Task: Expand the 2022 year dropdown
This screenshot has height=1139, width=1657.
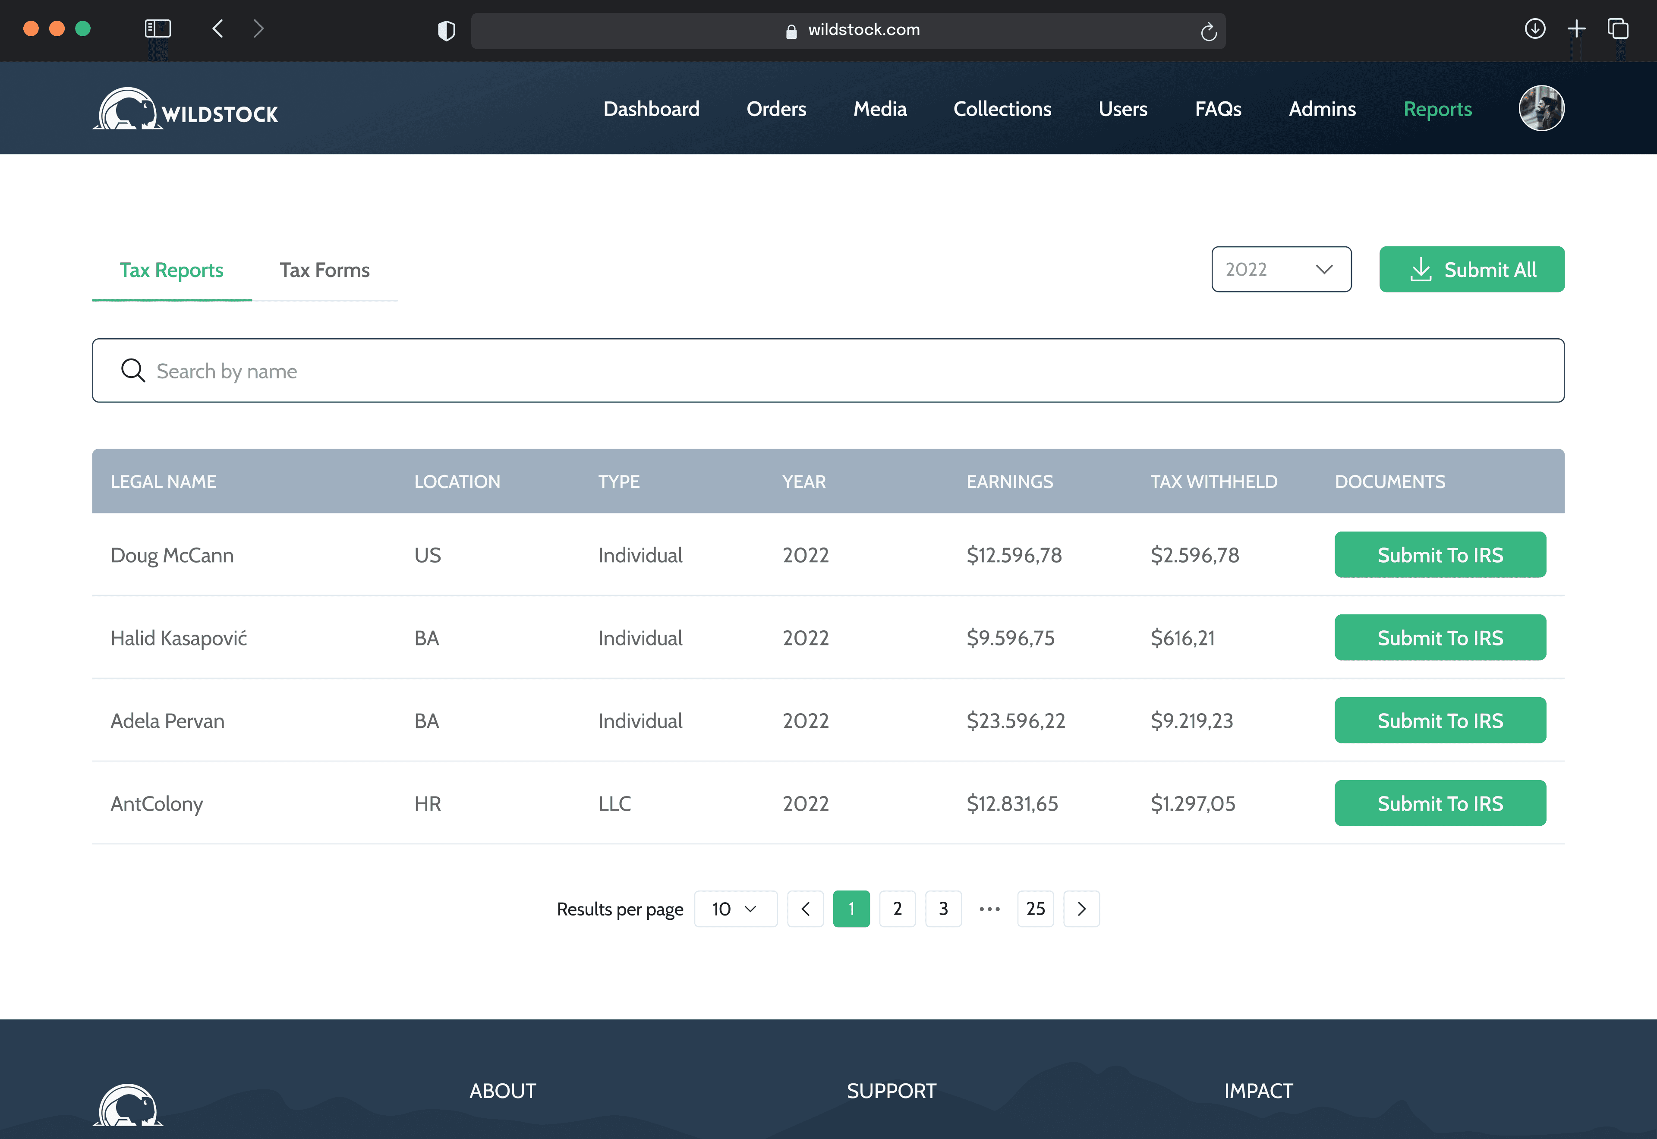Action: [x=1281, y=269]
